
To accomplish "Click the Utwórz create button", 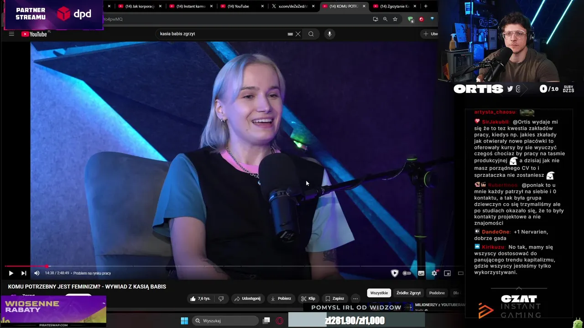I will click(429, 34).
